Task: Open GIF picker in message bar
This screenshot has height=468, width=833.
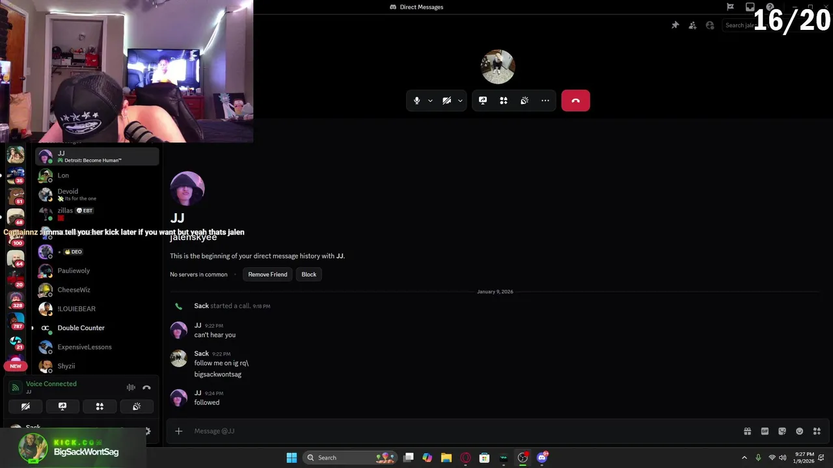Action: point(765,431)
